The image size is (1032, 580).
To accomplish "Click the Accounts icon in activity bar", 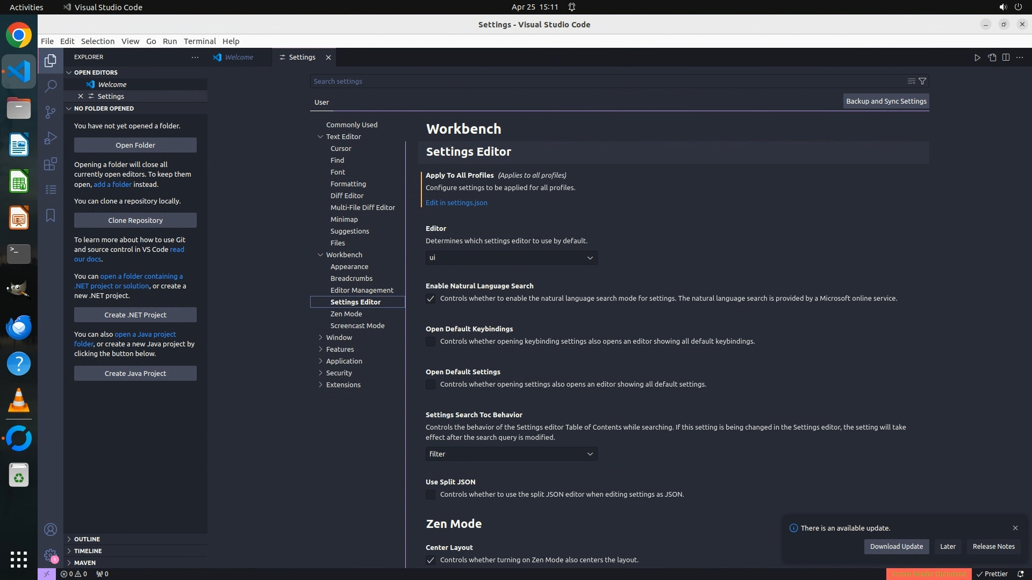I will [x=51, y=530].
